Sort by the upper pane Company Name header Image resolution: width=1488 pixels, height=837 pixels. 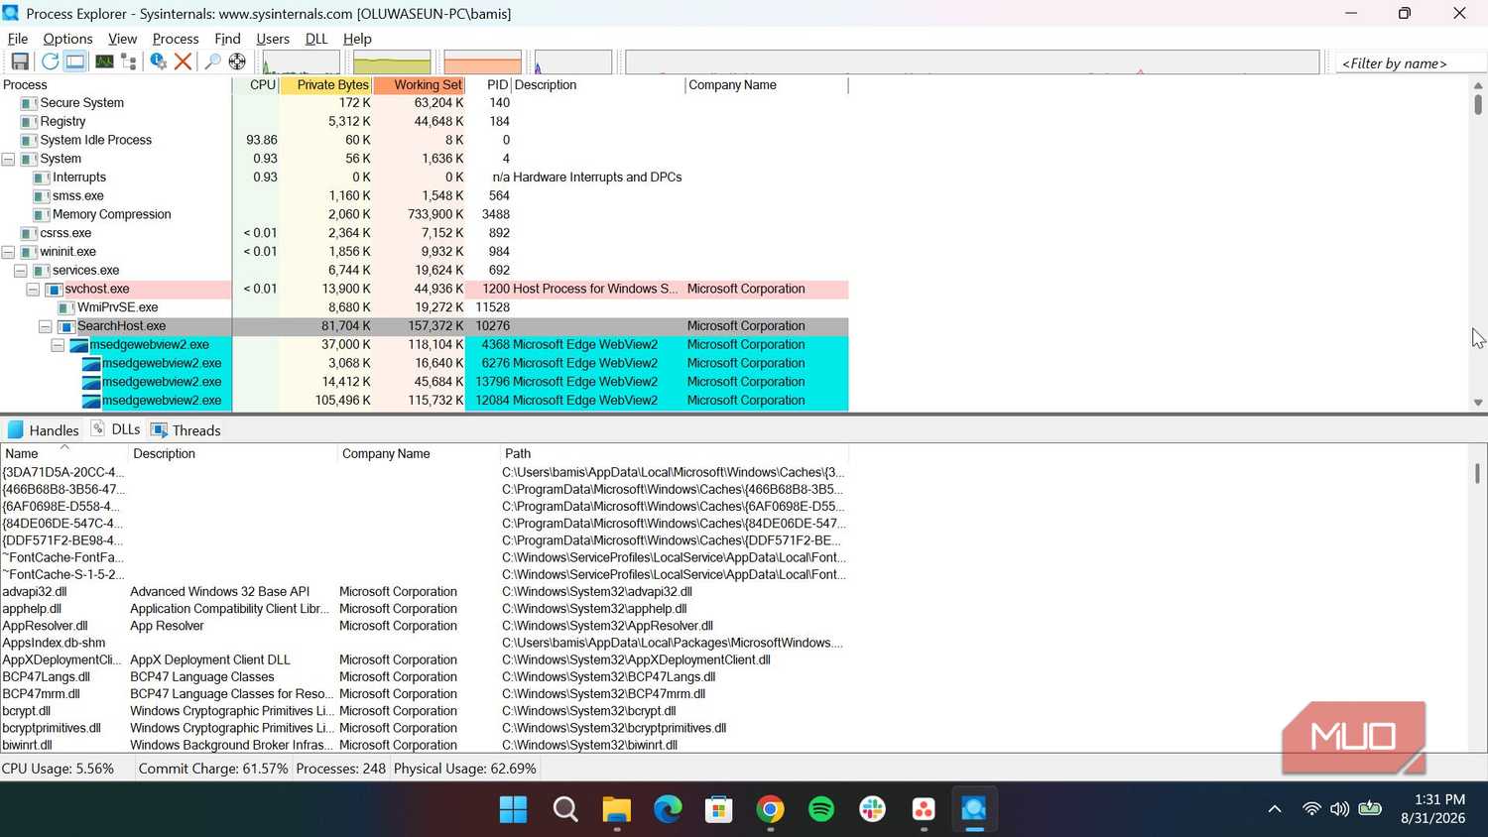pos(767,85)
